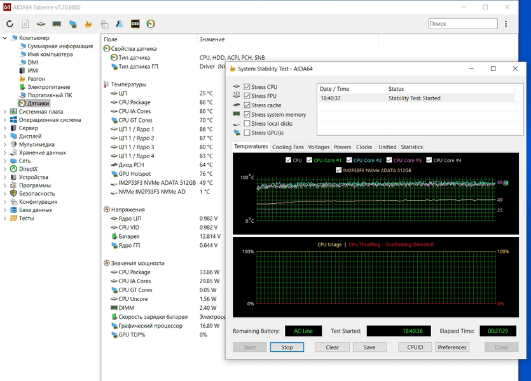Focus the Поиск search field
The height and width of the screenshot is (381, 531).
(463, 23)
